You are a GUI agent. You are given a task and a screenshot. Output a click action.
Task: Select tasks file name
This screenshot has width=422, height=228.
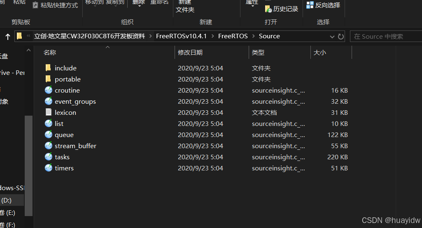coord(62,157)
